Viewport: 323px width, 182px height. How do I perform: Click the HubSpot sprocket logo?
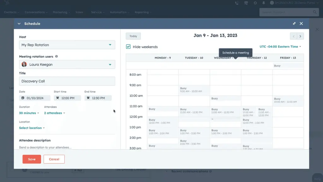(7, 3)
